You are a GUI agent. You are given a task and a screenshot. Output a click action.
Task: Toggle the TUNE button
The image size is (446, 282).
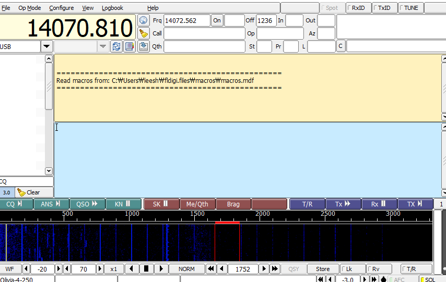pos(411,8)
